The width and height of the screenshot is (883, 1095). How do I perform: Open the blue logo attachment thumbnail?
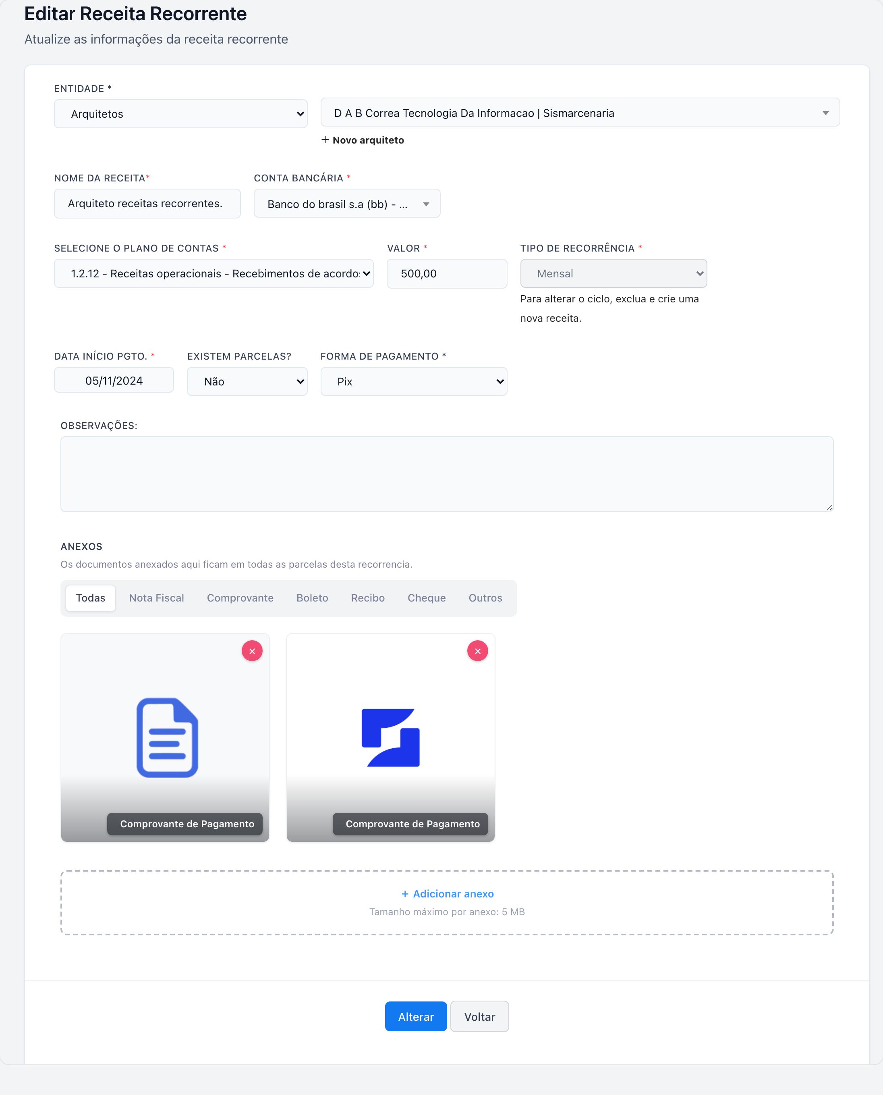tap(391, 738)
